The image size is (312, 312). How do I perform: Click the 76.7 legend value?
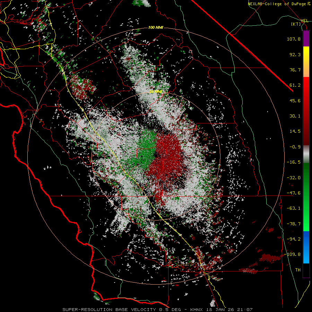[x=295, y=70]
